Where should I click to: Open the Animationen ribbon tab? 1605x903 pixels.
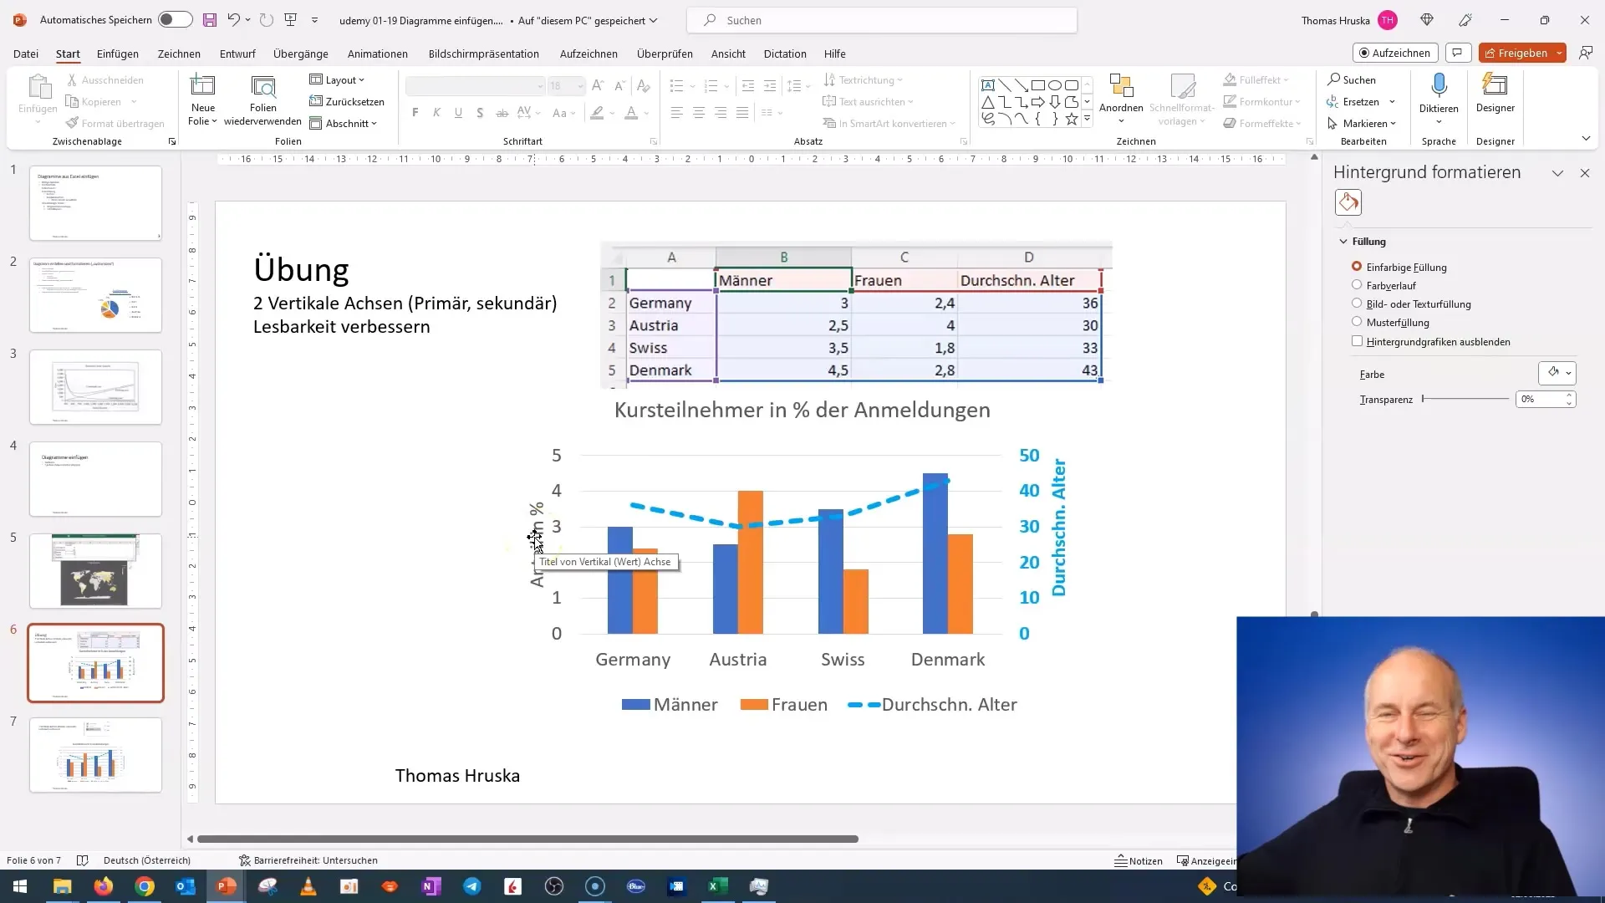(376, 53)
